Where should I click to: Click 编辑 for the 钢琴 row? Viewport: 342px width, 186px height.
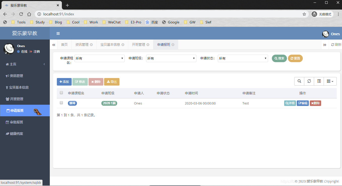(303, 103)
